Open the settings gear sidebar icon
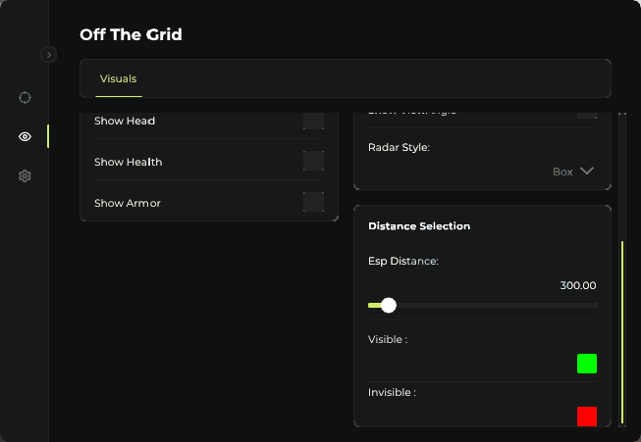641x442 pixels. [26, 176]
